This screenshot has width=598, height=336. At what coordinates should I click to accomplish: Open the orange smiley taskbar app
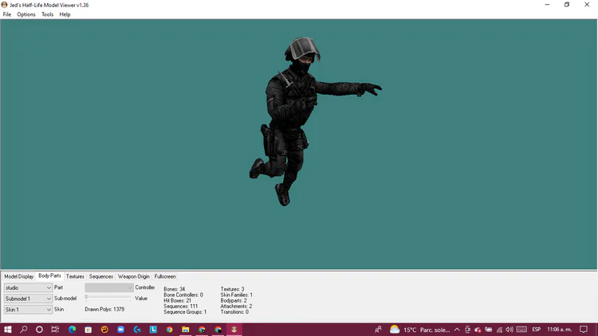[x=104, y=330]
